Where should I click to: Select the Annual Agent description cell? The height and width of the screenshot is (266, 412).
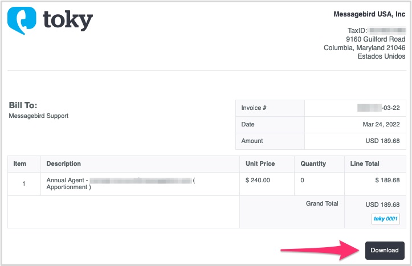click(120, 183)
